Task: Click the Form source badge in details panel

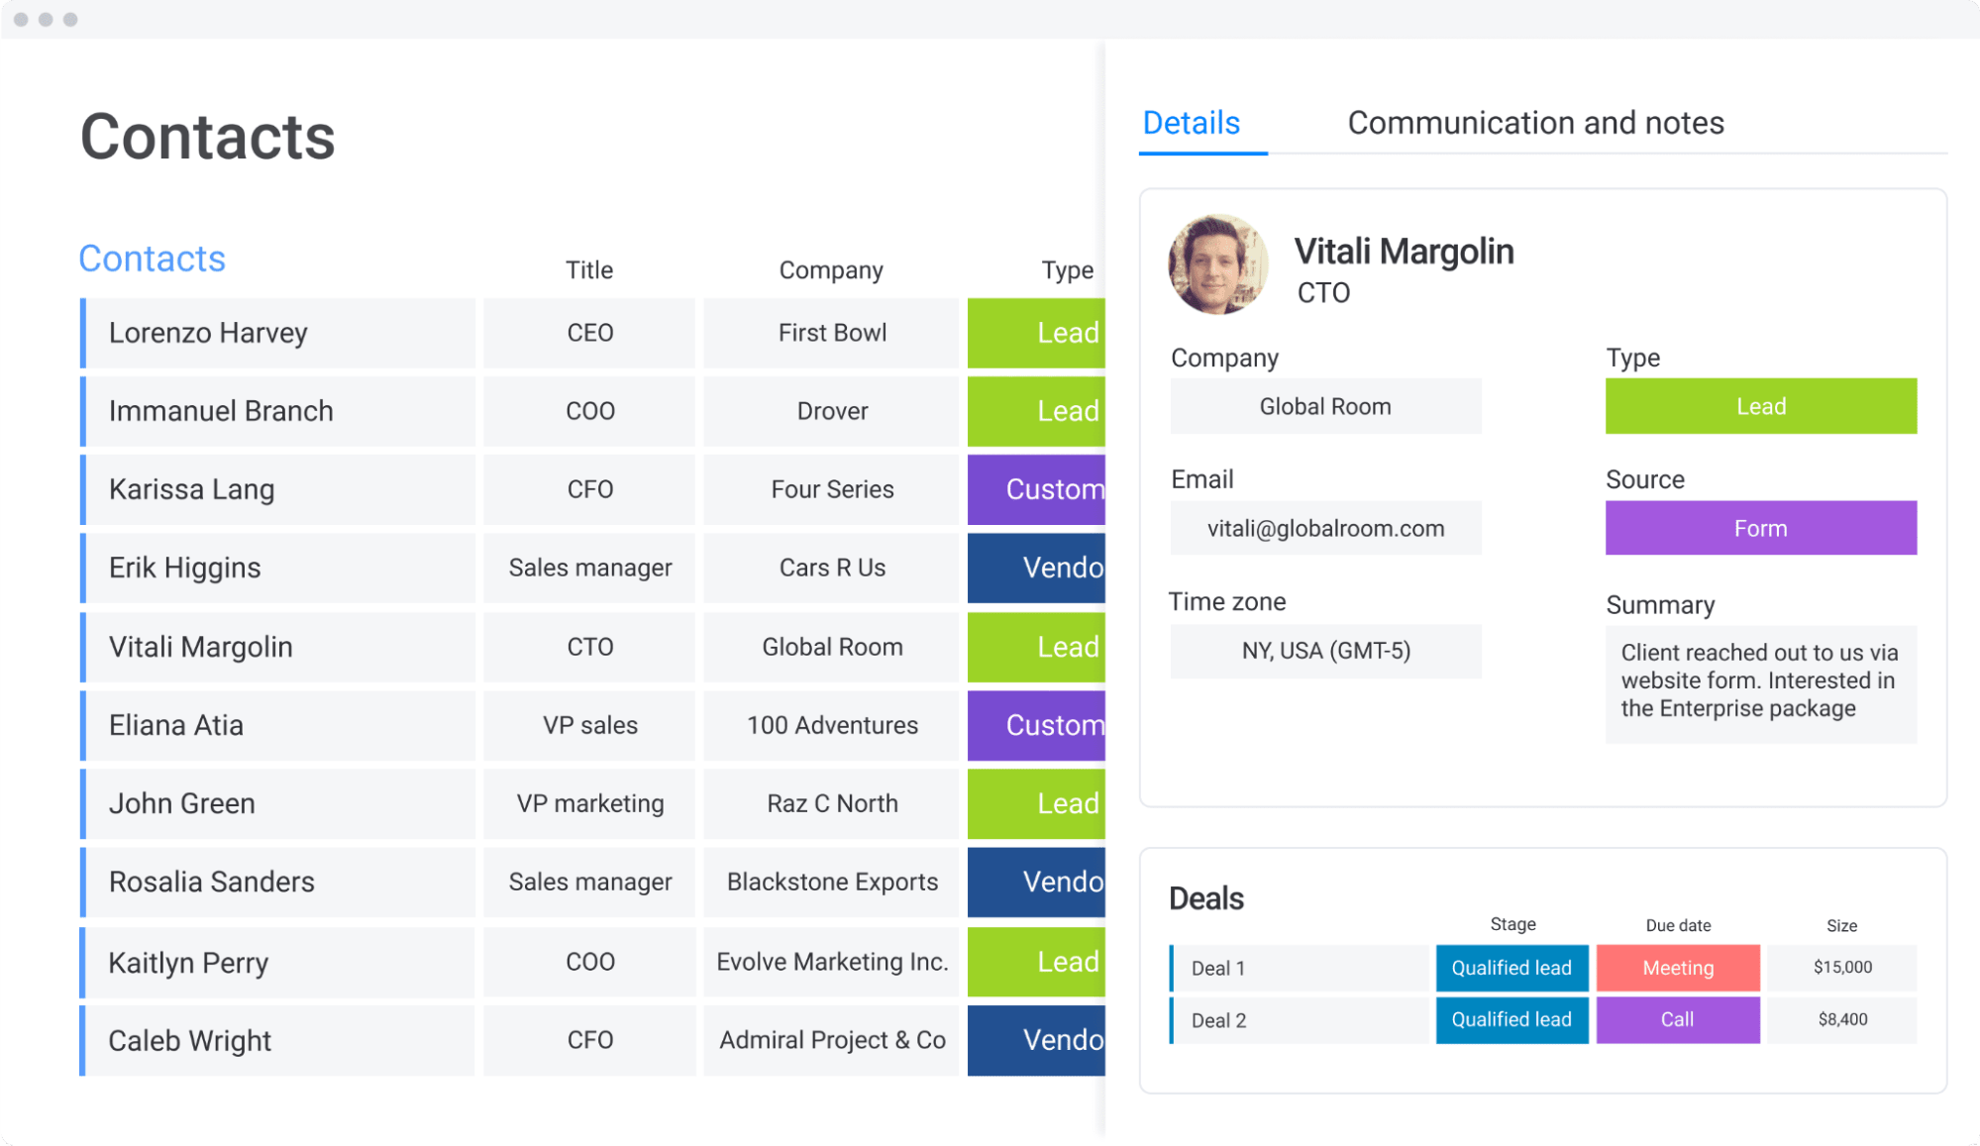Action: point(1760,528)
